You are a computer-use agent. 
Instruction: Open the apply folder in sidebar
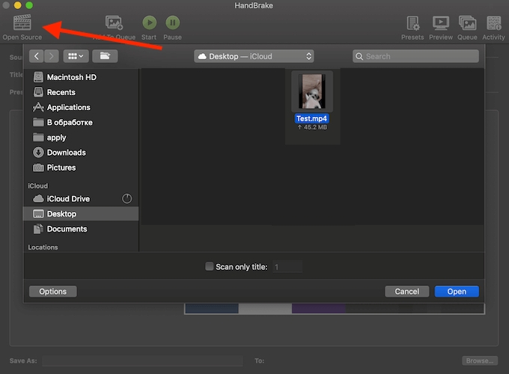click(81, 137)
